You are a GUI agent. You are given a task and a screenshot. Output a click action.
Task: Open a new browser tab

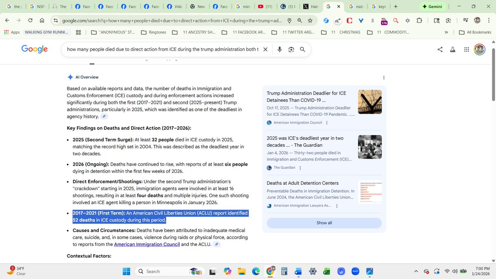(x=396, y=7)
